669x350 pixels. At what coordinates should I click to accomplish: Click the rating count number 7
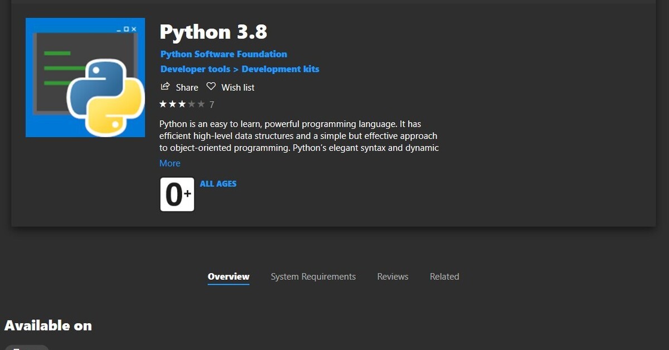[x=212, y=105]
